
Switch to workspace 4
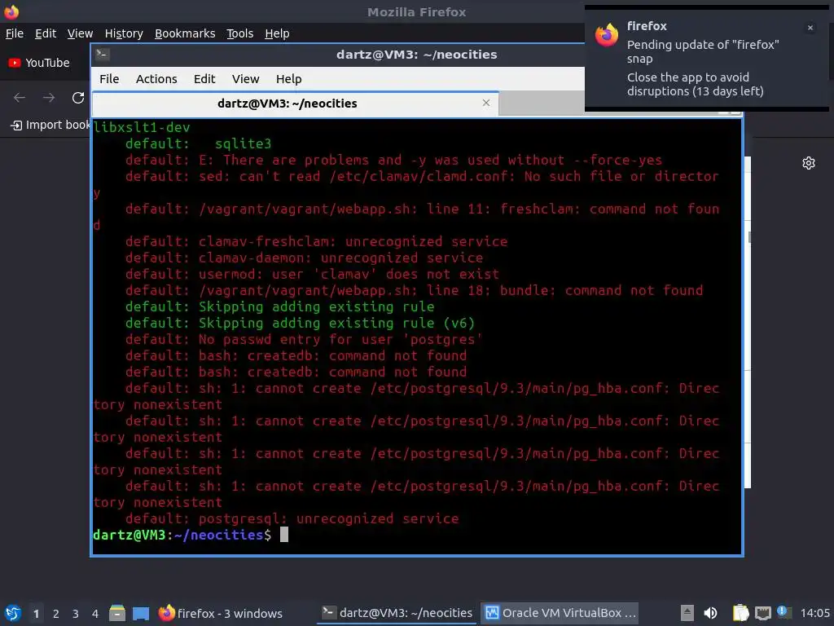pos(95,614)
